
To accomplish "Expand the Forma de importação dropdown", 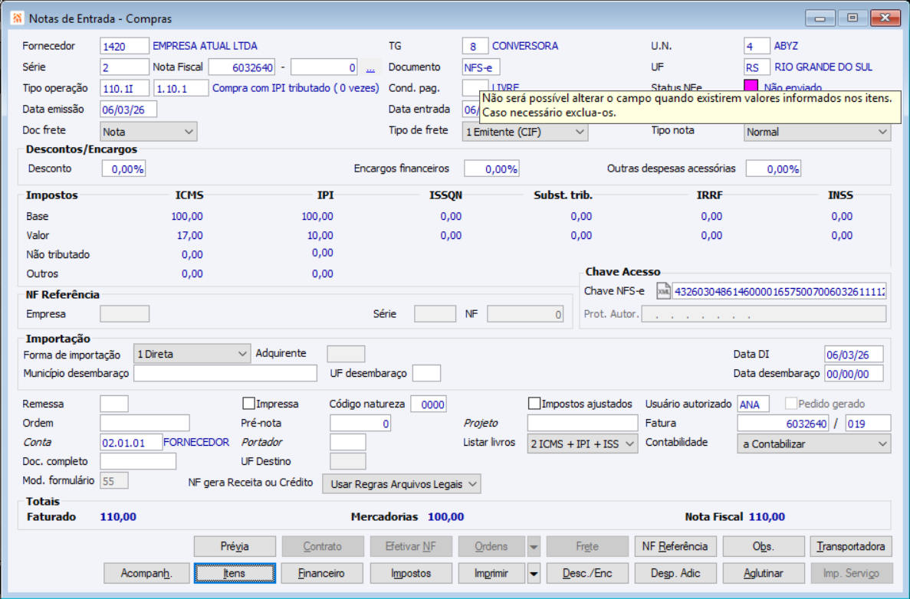I will click(192, 354).
